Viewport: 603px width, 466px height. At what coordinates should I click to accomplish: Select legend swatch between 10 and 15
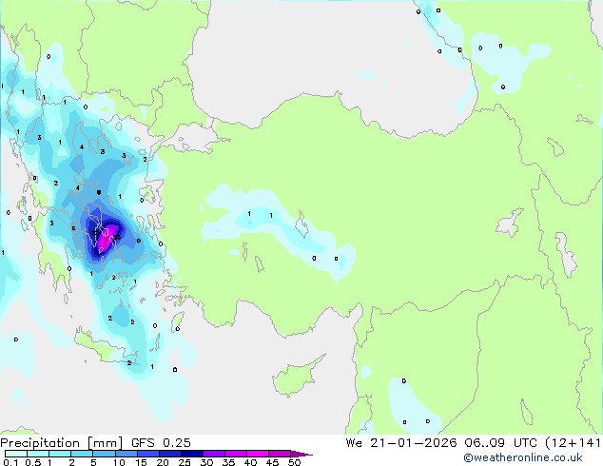(128, 454)
